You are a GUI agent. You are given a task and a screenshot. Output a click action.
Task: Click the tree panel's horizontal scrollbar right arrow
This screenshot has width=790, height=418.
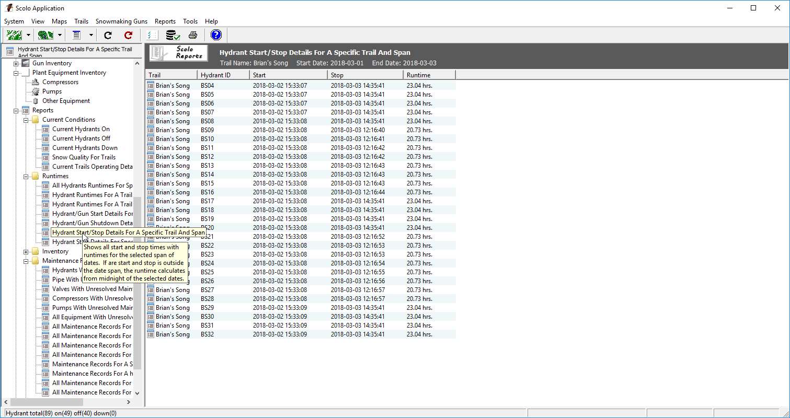click(x=129, y=402)
